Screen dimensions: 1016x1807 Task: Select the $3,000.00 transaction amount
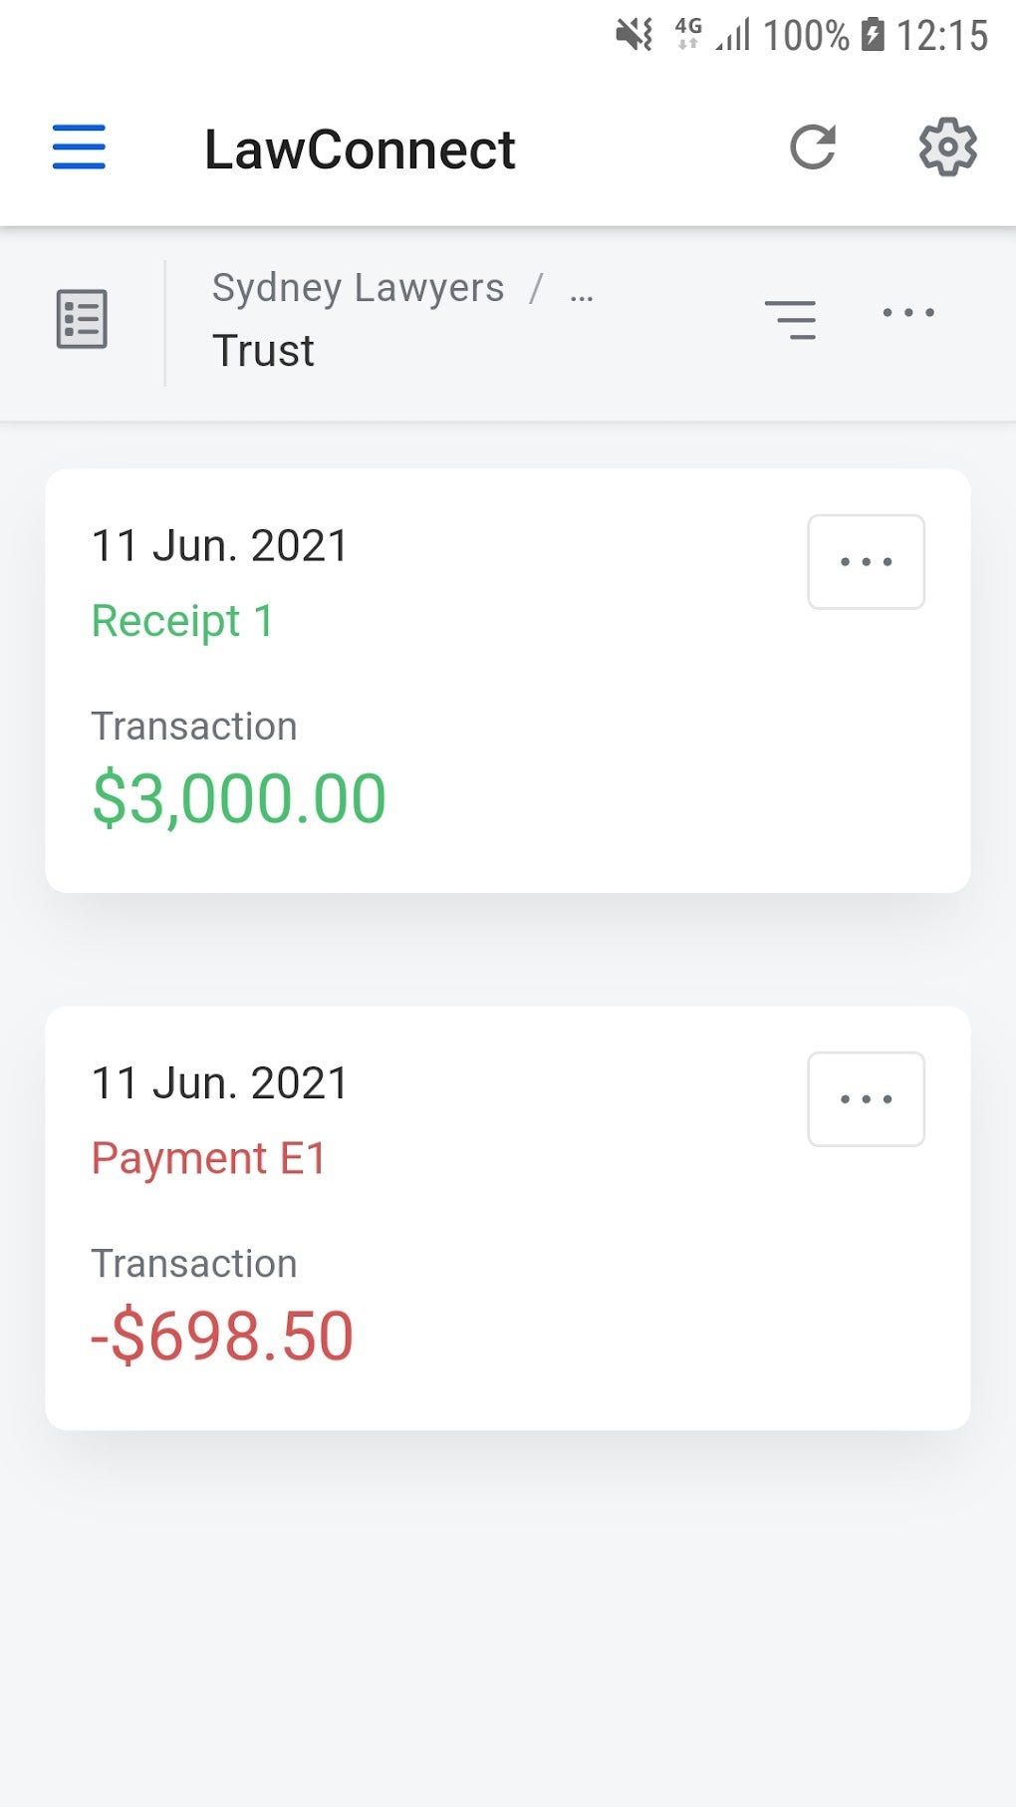(x=239, y=798)
